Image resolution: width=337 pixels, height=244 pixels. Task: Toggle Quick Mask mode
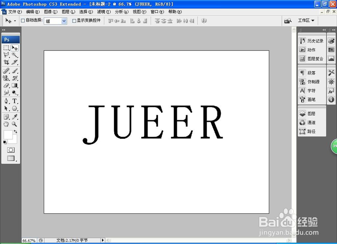11,150
